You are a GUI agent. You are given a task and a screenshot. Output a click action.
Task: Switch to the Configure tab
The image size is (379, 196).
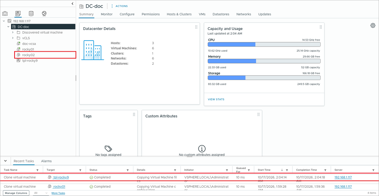click(x=127, y=14)
